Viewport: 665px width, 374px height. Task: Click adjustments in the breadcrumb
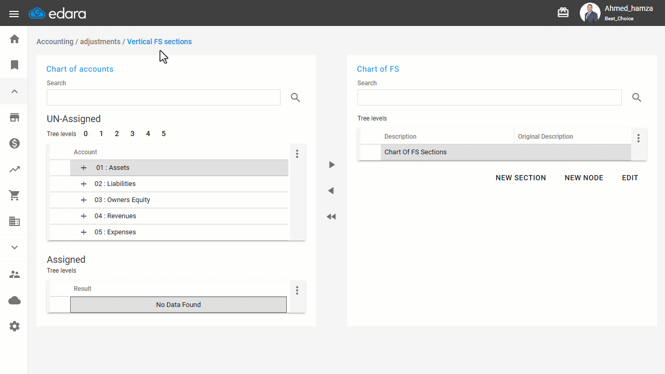100,42
